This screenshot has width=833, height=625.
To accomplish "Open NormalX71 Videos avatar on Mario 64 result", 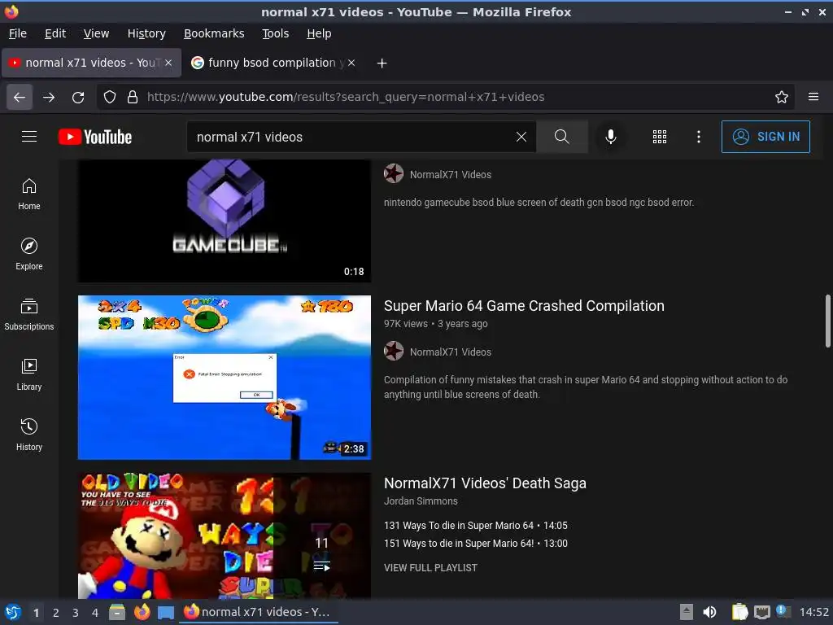I will pyautogui.click(x=394, y=352).
